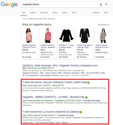Open the Magliette ABBIGLIAMENTO DONNA Bershka Italy result

point(54,97)
